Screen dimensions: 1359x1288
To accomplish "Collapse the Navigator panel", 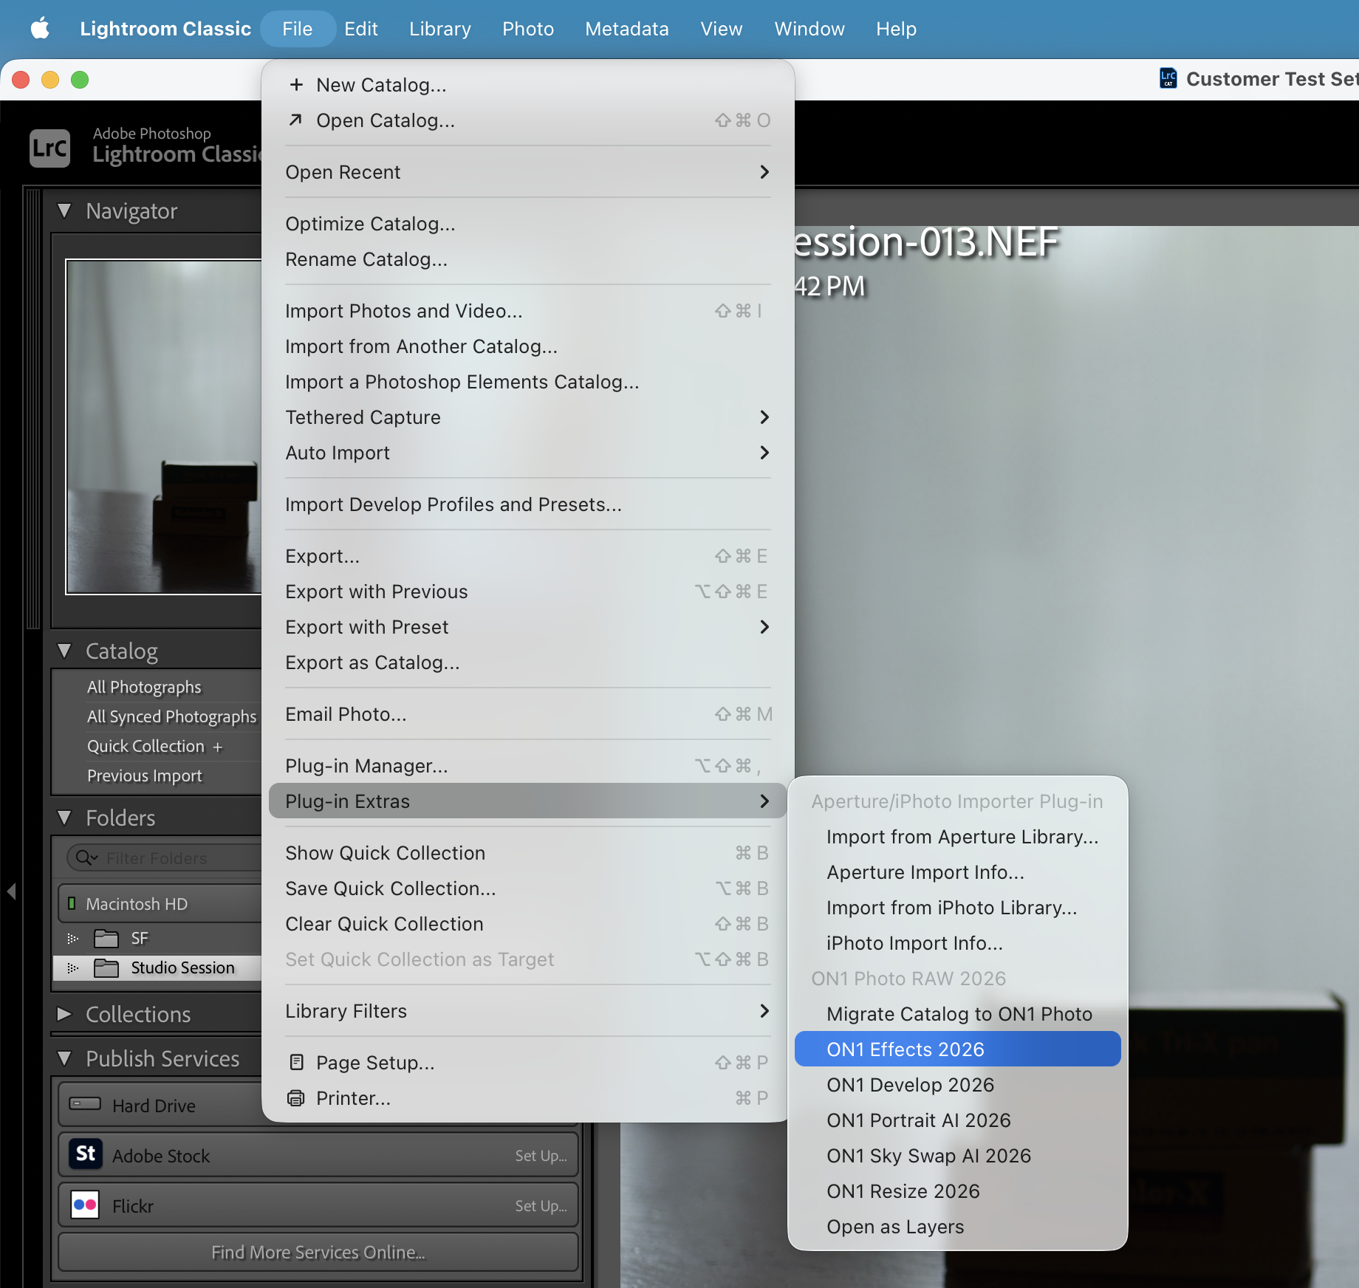I will tap(64, 210).
